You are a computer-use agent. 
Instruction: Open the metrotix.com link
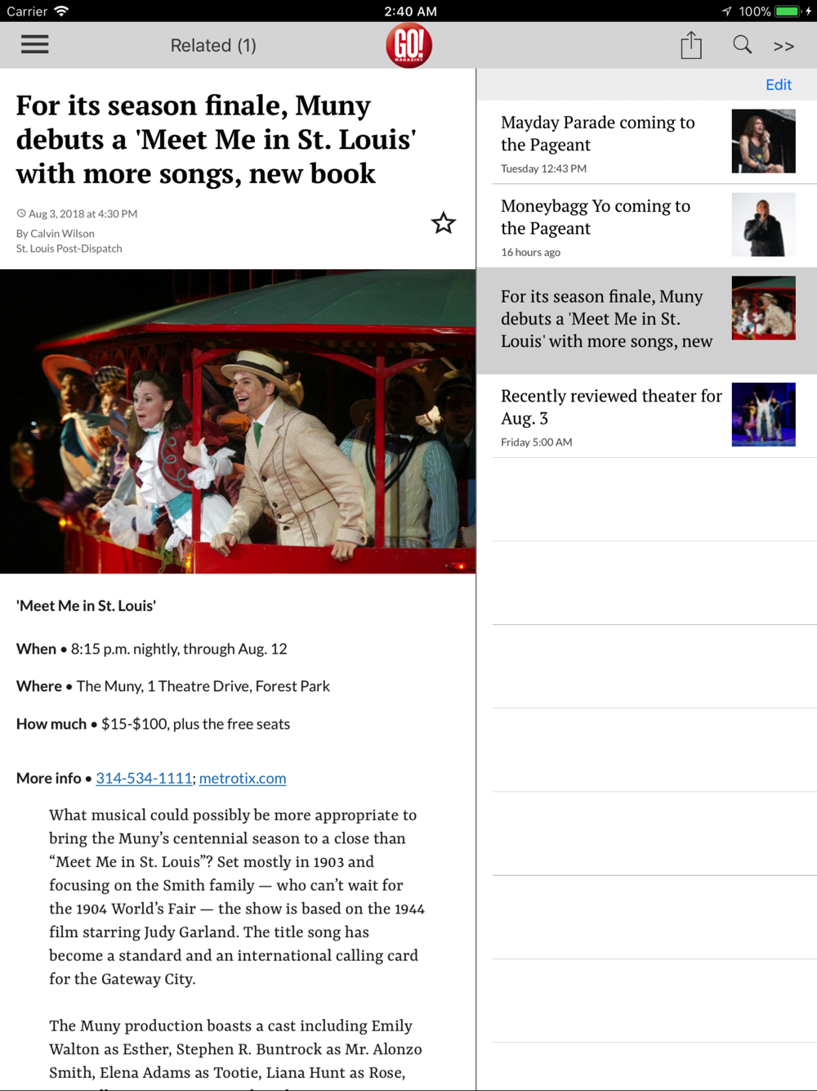tap(243, 778)
